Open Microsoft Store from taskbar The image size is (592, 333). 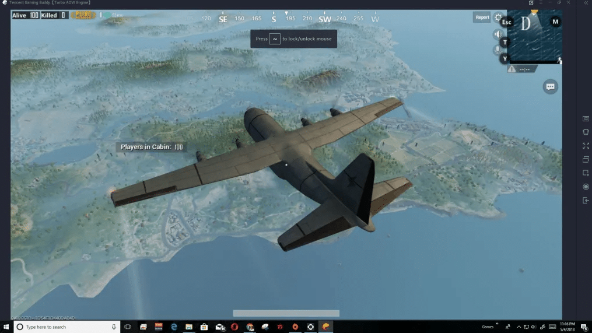tap(204, 327)
